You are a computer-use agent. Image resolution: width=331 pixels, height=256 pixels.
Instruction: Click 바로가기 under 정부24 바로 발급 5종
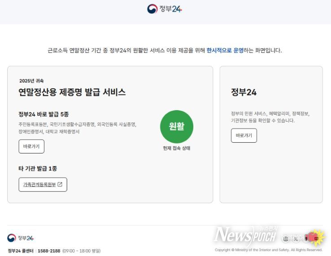pyautogui.click(x=31, y=146)
